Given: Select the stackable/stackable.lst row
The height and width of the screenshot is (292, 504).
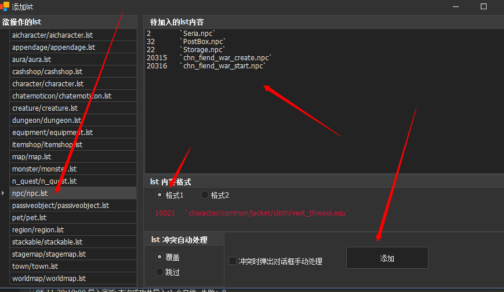Looking at the screenshot, I should point(47,242).
